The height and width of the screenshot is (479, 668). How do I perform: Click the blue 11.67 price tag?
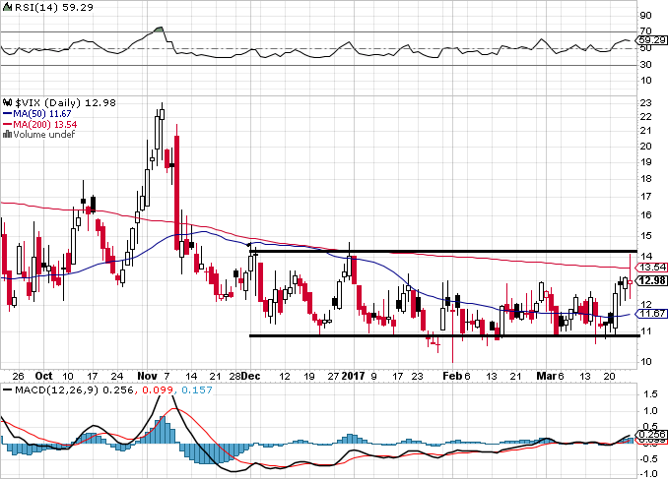(649, 314)
